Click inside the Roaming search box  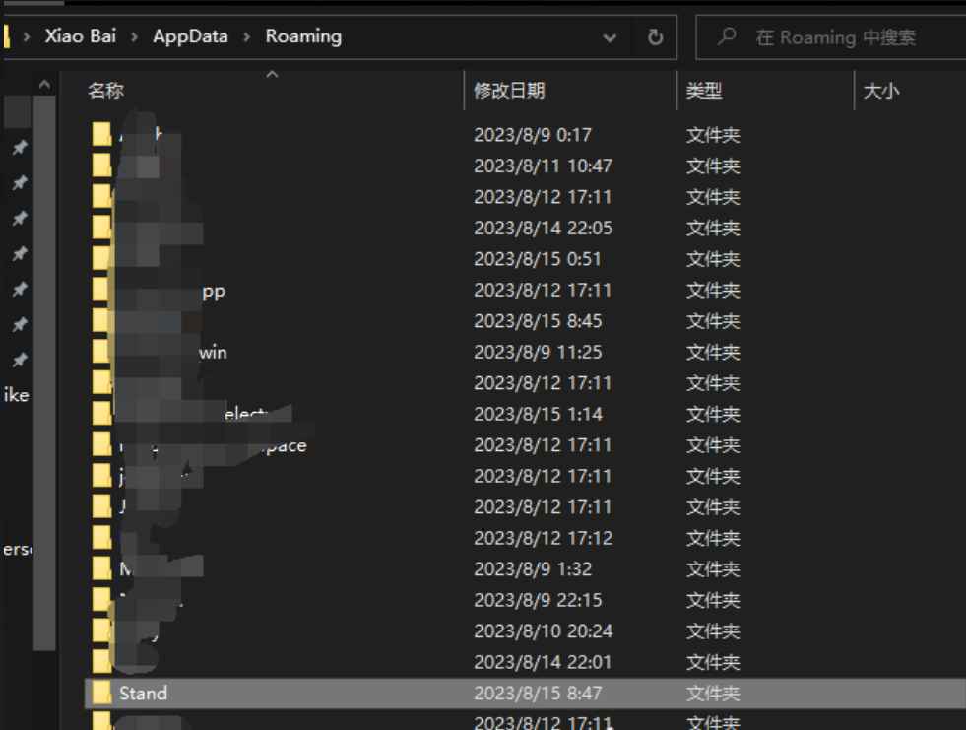point(837,37)
